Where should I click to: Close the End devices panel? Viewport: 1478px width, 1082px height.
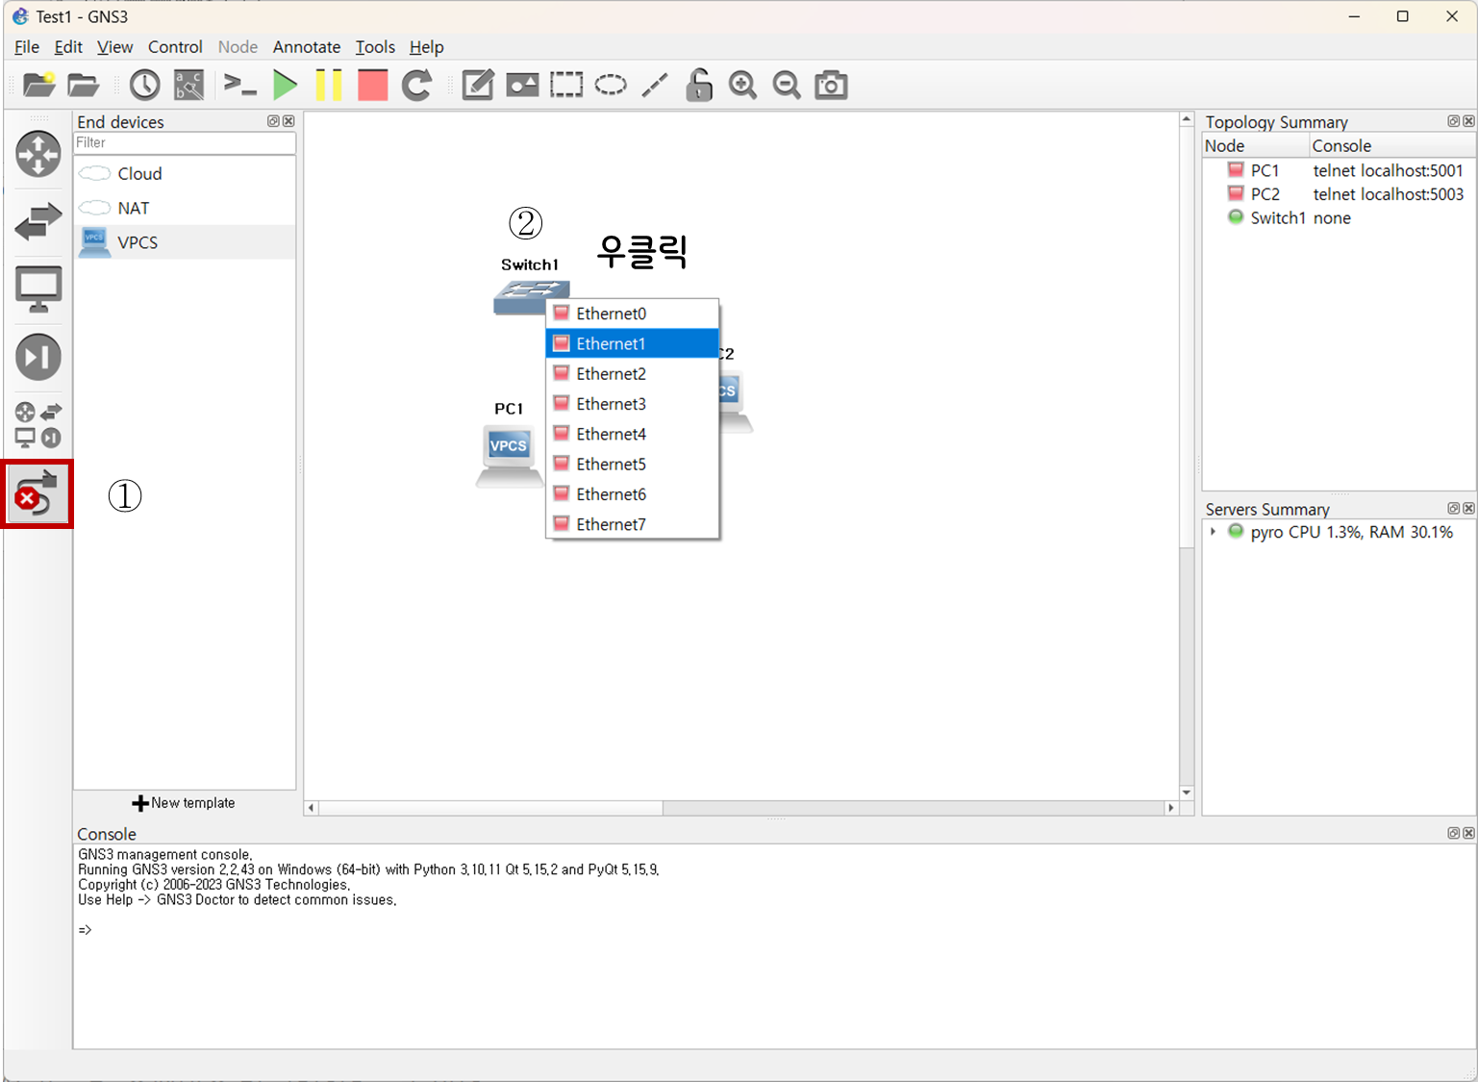click(x=288, y=121)
